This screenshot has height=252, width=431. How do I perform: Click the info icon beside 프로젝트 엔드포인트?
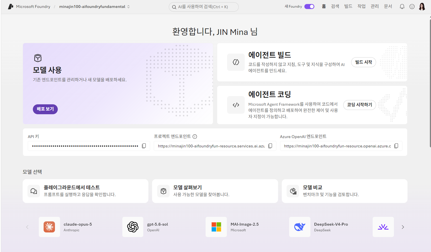tap(195, 137)
